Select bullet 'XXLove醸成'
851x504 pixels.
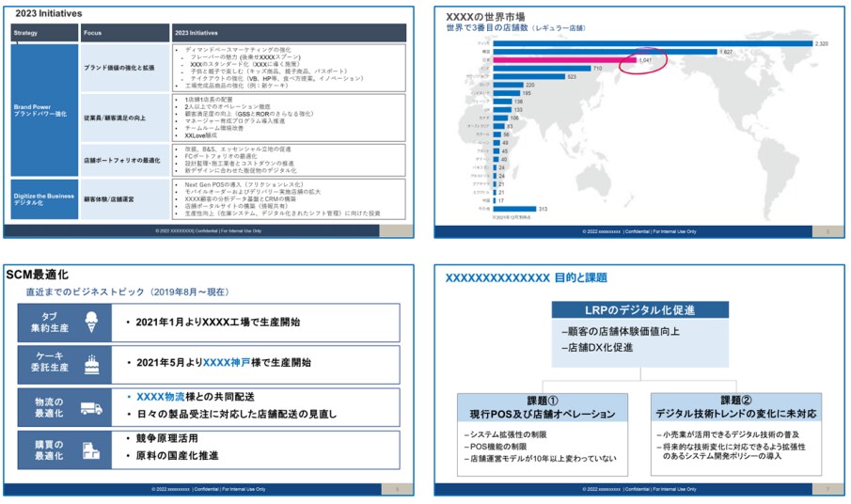(x=200, y=135)
